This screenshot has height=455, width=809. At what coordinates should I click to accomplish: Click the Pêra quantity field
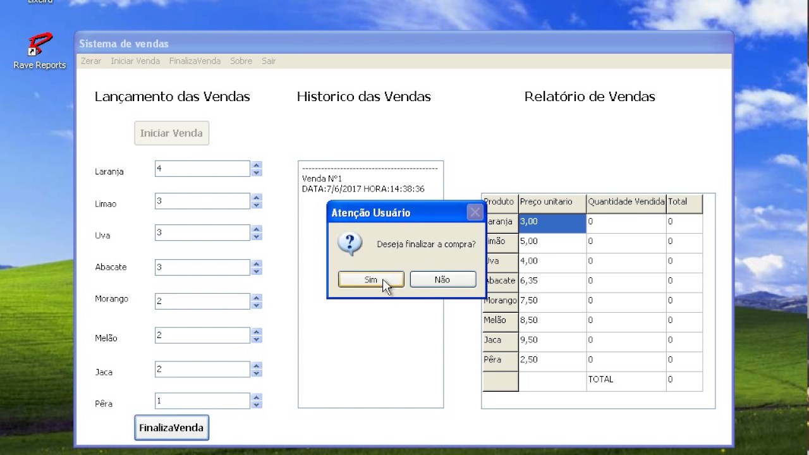[202, 401]
